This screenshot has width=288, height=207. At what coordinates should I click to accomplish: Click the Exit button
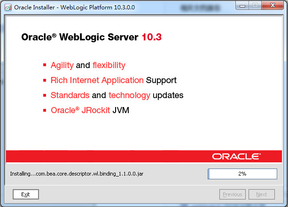(x=26, y=194)
